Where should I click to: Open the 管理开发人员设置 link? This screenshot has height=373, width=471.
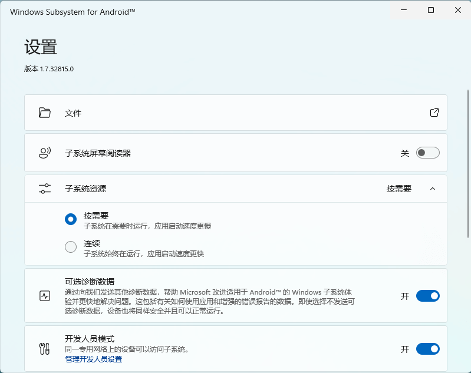click(93, 359)
